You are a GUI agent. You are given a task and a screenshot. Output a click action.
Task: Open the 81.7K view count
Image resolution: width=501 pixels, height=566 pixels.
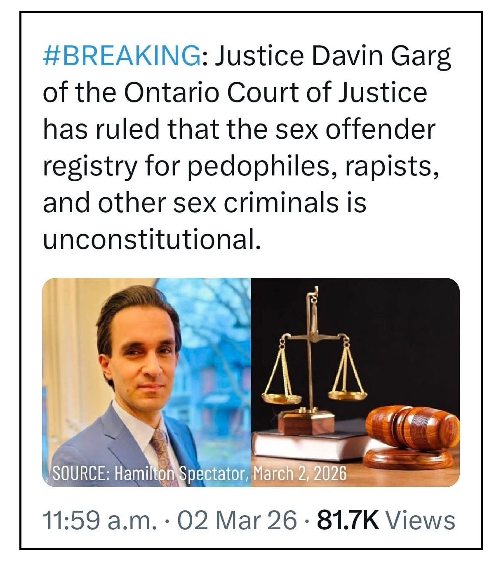click(348, 520)
